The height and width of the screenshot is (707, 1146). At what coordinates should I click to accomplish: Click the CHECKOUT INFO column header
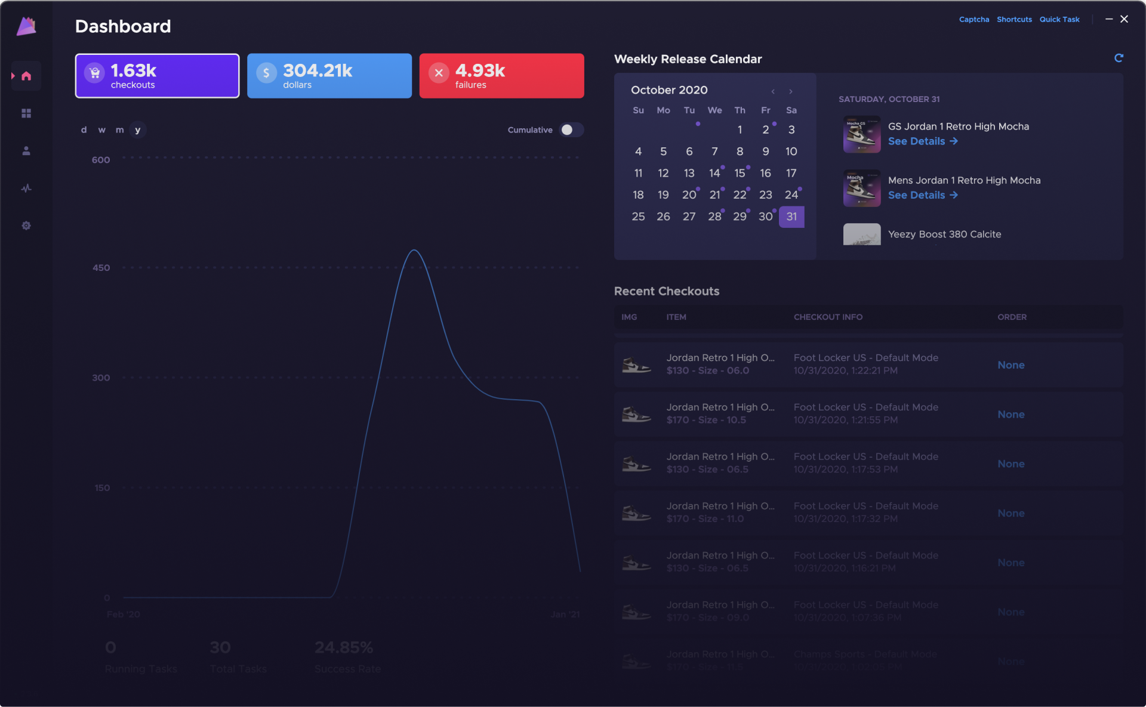point(828,317)
